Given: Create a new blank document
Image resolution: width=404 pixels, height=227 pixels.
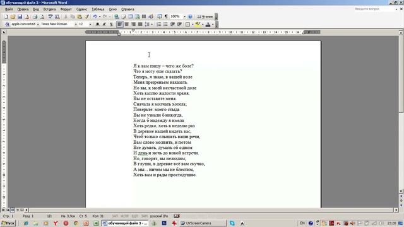Looking at the screenshot, I should point(6,16).
